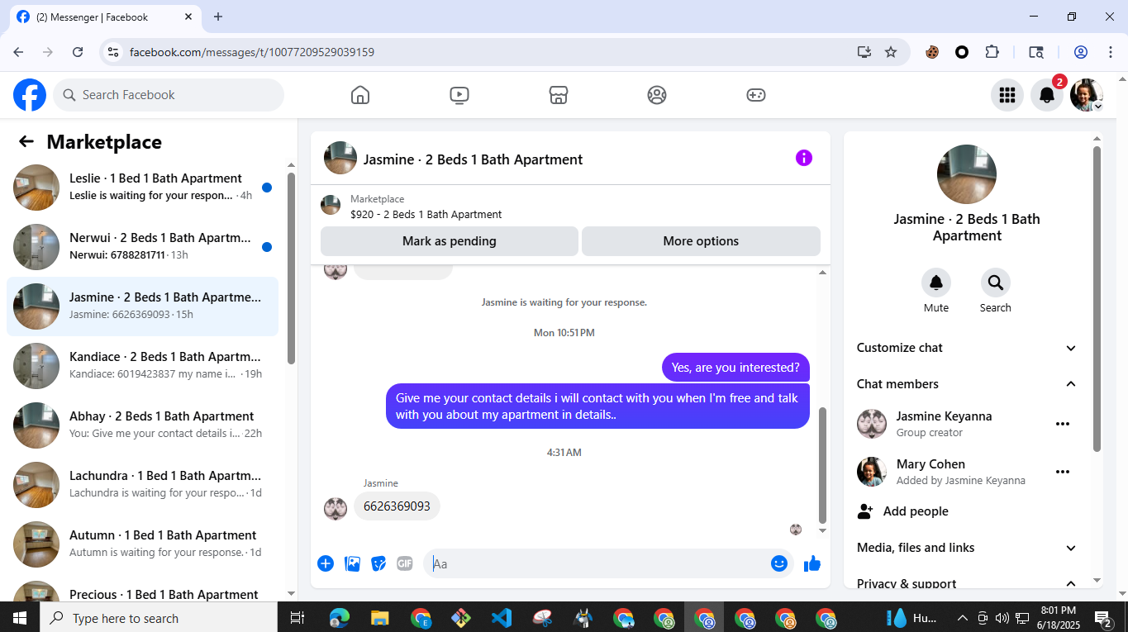Open Windows action center notifications
The width and height of the screenshot is (1128, 632).
tap(1103, 618)
